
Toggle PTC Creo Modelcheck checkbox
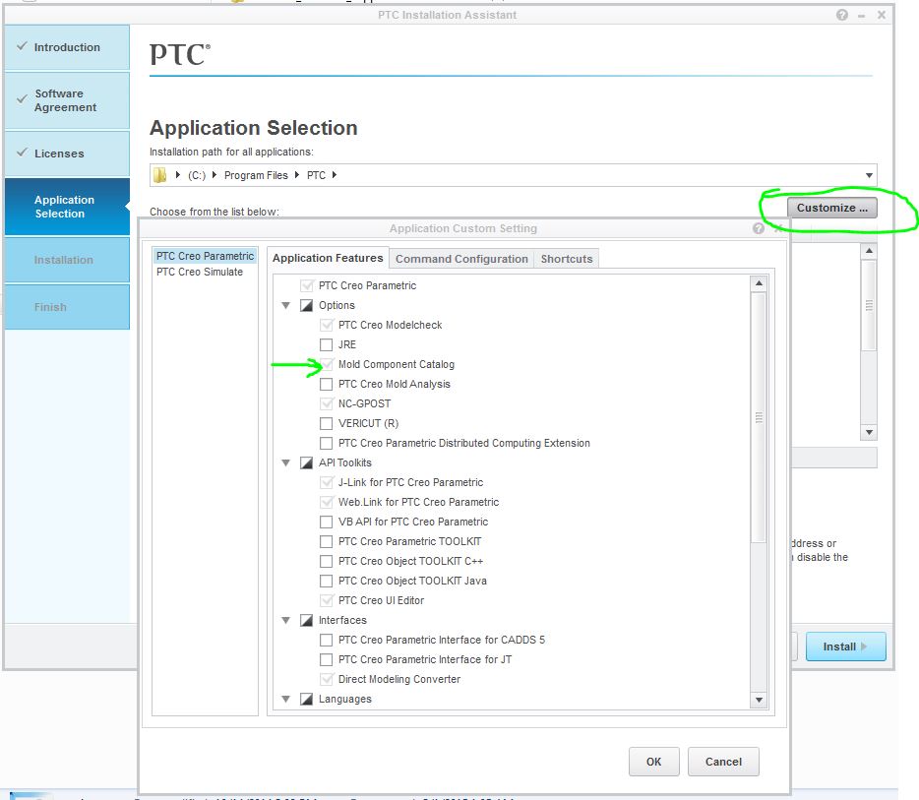(x=326, y=325)
